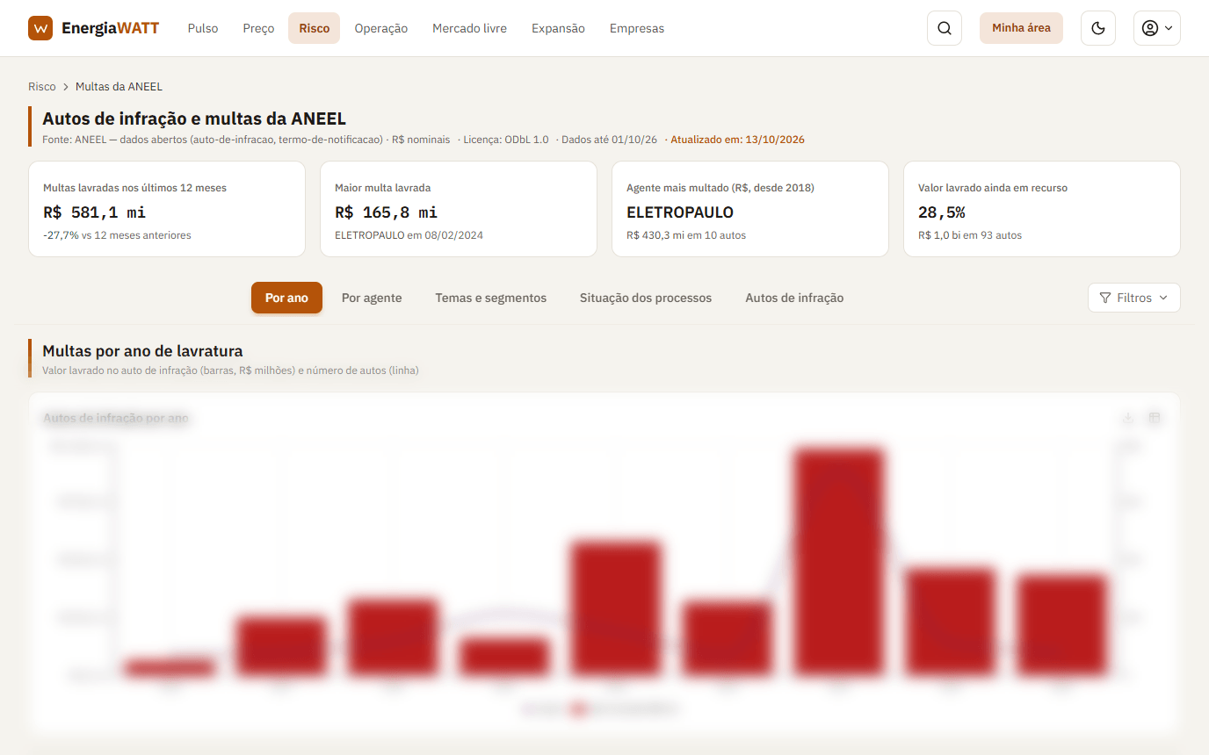Go to Mercado livre
Viewport: 1209px width, 755px height.
click(x=469, y=28)
